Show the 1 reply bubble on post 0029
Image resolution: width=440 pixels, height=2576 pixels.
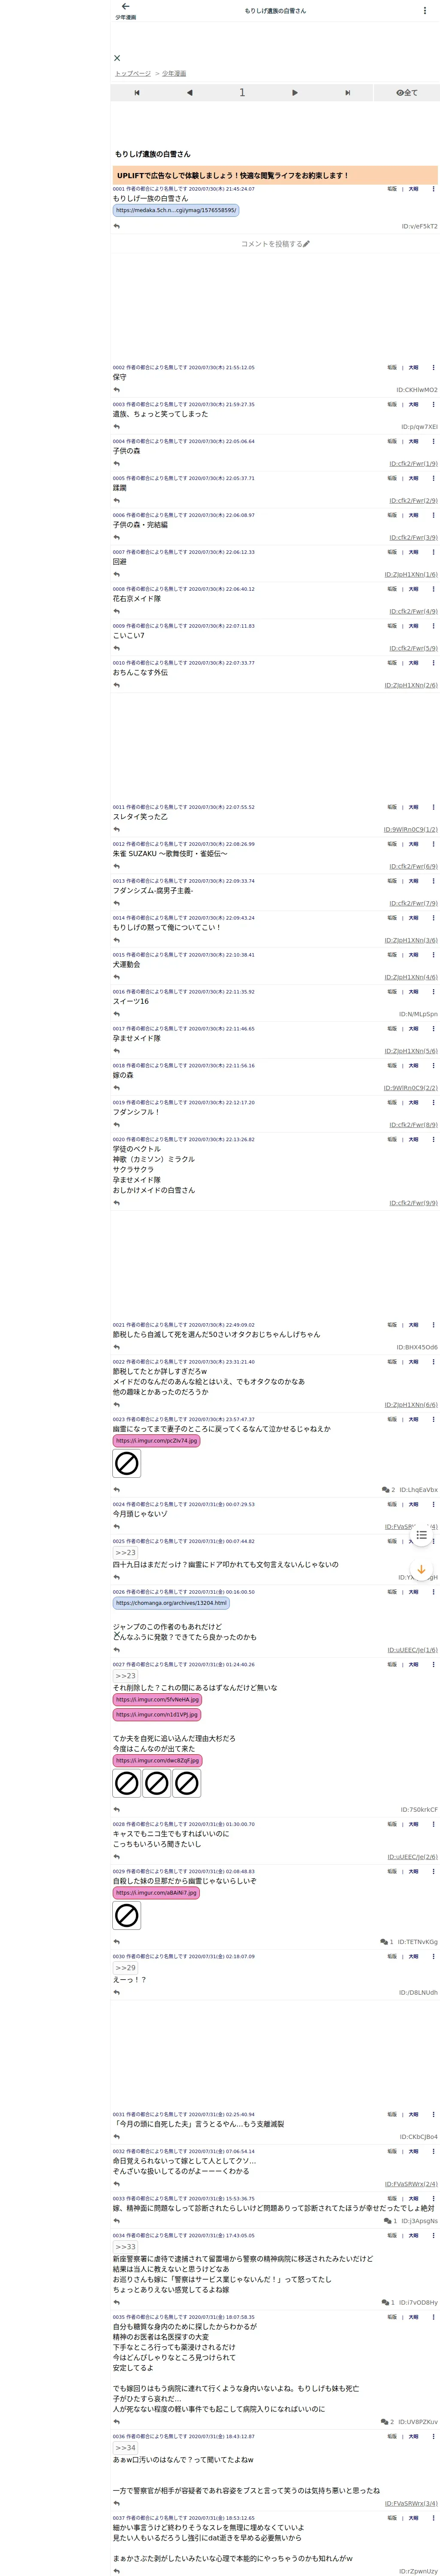click(x=386, y=1942)
